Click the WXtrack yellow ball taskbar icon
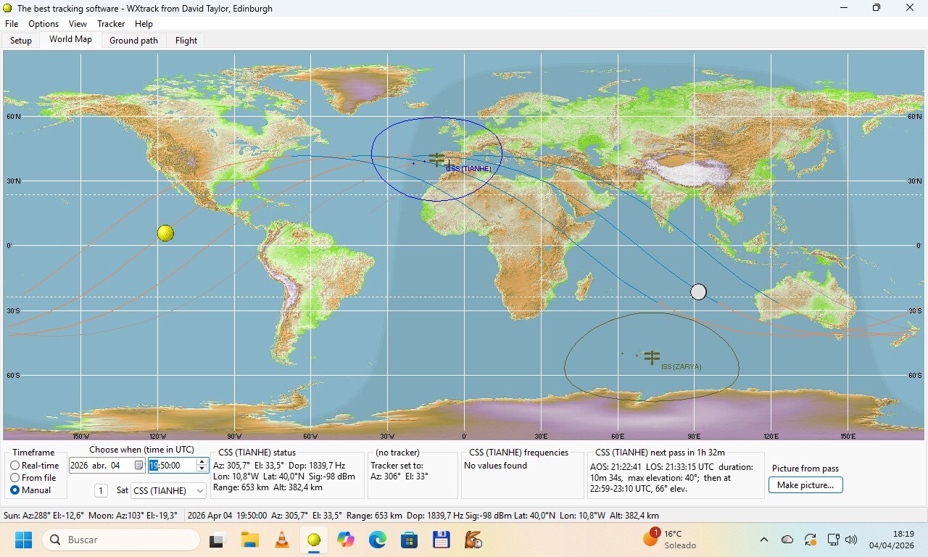This screenshot has width=928, height=557. point(314,540)
